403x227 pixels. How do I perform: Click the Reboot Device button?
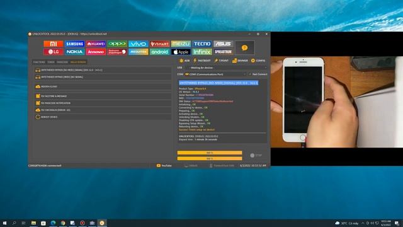point(103,117)
